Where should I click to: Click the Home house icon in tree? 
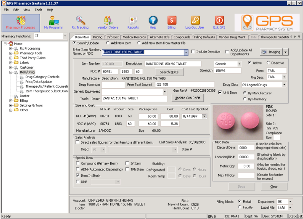point(11,44)
